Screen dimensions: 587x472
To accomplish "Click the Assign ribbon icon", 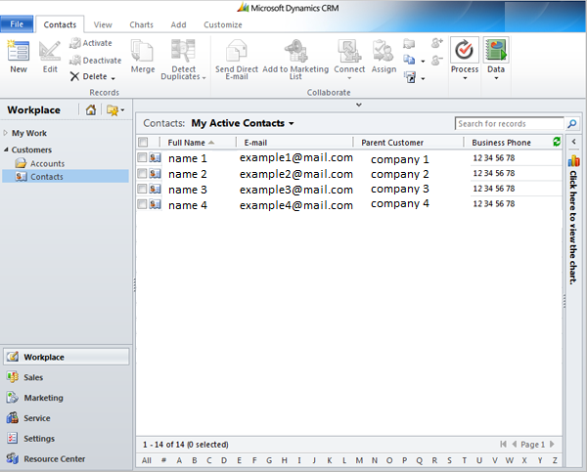I will 383,51.
